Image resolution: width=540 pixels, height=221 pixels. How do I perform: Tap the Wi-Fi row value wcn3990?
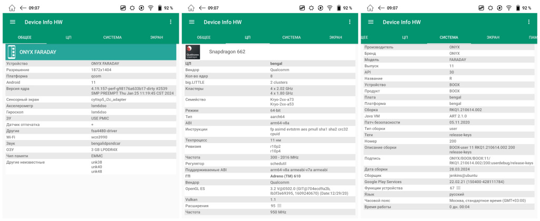pos(100,137)
